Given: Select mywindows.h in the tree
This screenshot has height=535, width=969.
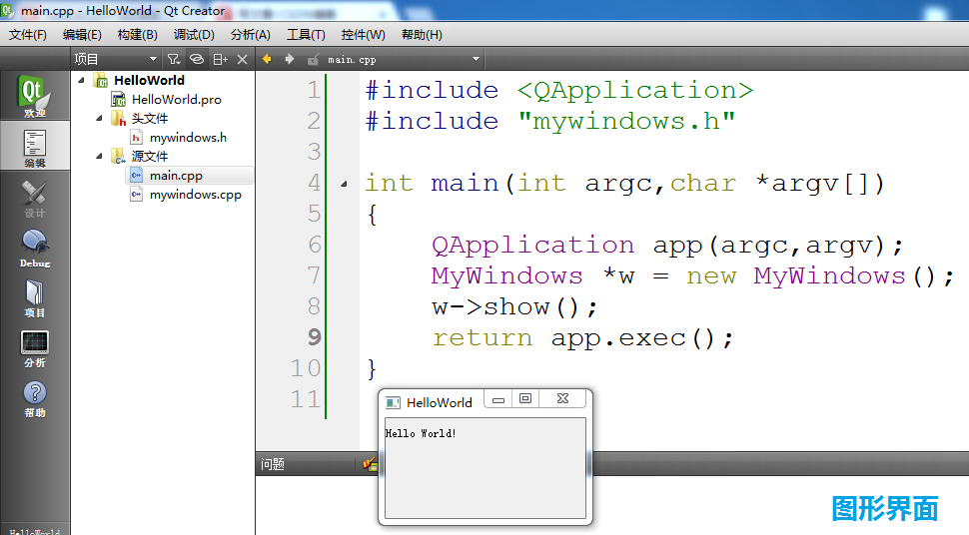Looking at the screenshot, I should (188, 138).
